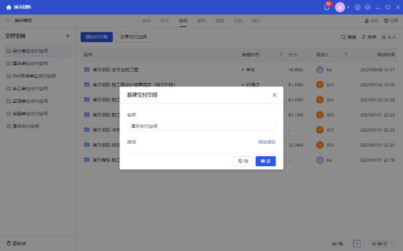403x251 pixels.
Task: Go back using the arrow beside 演示模型
Action: point(8,21)
